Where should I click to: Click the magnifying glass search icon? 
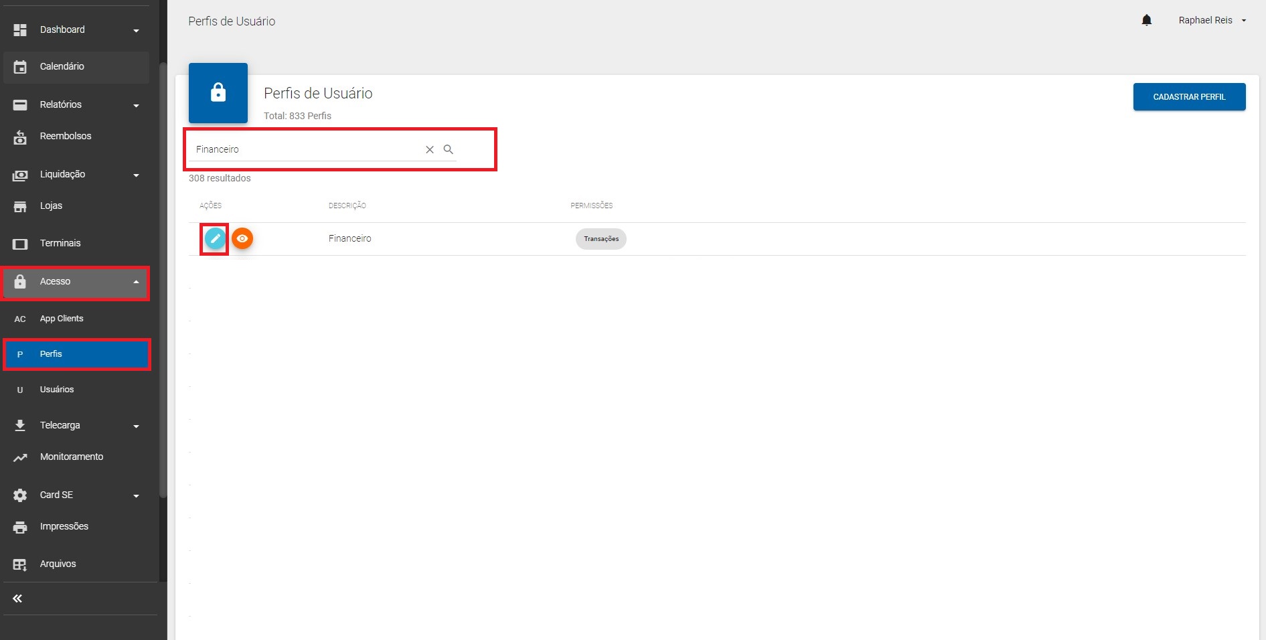[449, 149]
